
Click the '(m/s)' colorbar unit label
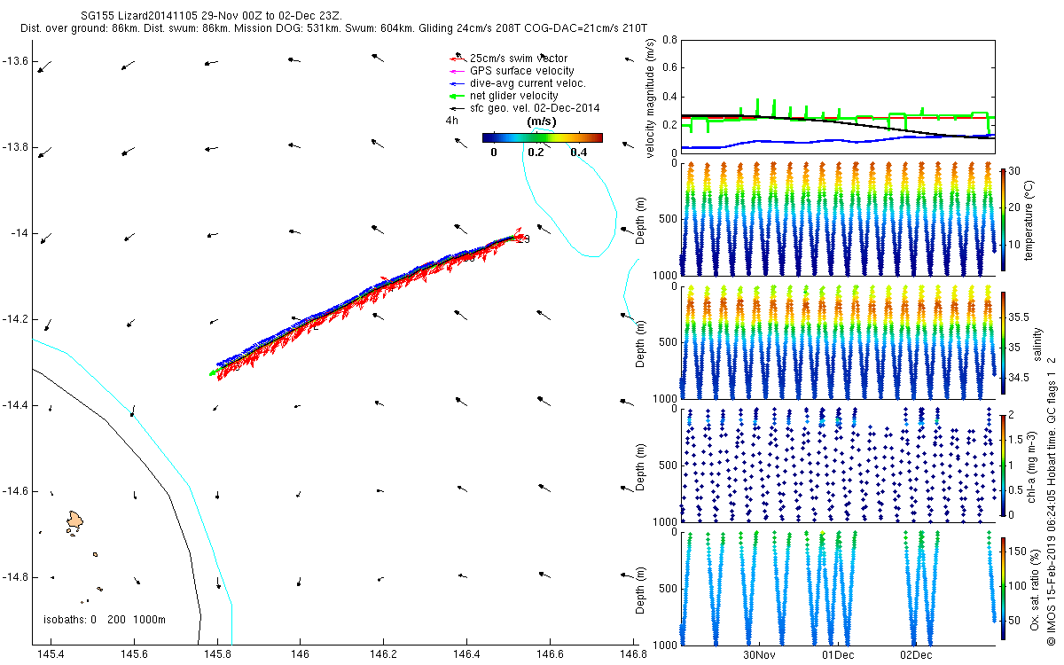coord(542,121)
